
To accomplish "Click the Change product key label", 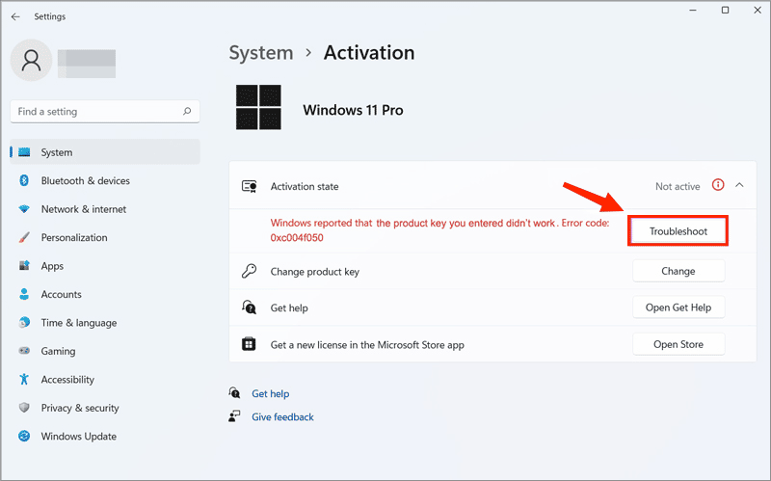I will (315, 272).
